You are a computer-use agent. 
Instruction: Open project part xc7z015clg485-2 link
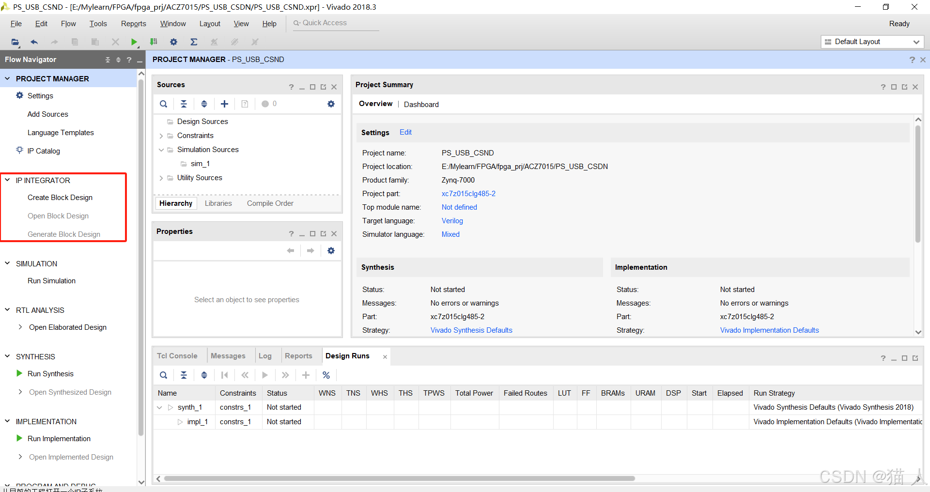468,194
